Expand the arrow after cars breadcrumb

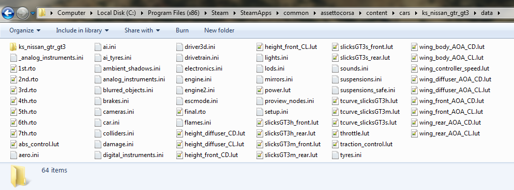point(416,13)
